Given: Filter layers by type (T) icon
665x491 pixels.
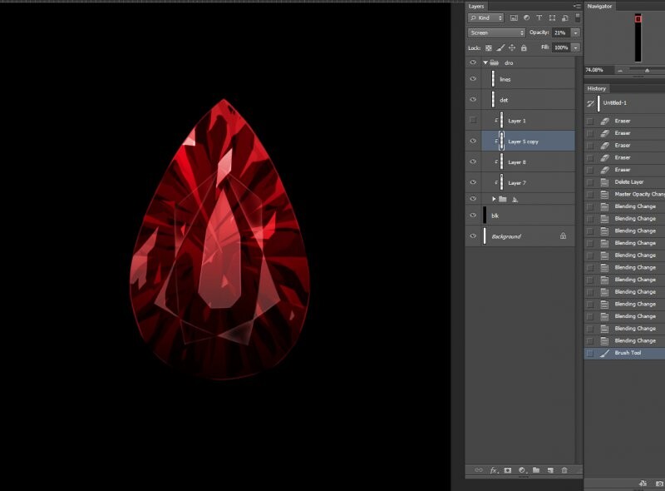Looking at the screenshot, I should tap(539, 17).
